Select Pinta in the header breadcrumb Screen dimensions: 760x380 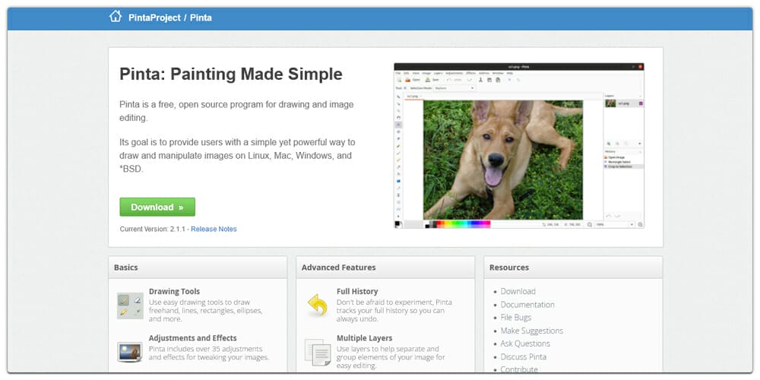click(203, 17)
